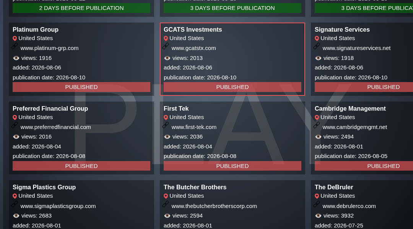Click the chain icon beside www.gcatstx.com
The height and width of the screenshot is (229, 413).
point(166,46)
